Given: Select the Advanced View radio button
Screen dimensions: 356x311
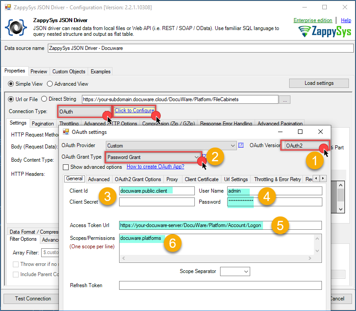Looking at the screenshot, I should 50,84.
